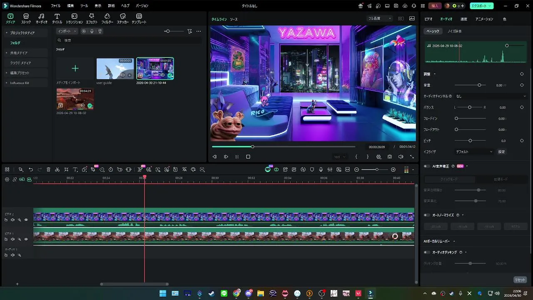Open the オーディオチャンネル dropdown
The height and width of the screenshot is (300, 533).
[491, 96]
